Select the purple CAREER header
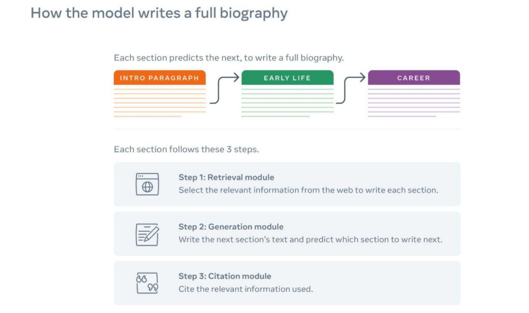The image size is (529, 313). tap(414, 78)
